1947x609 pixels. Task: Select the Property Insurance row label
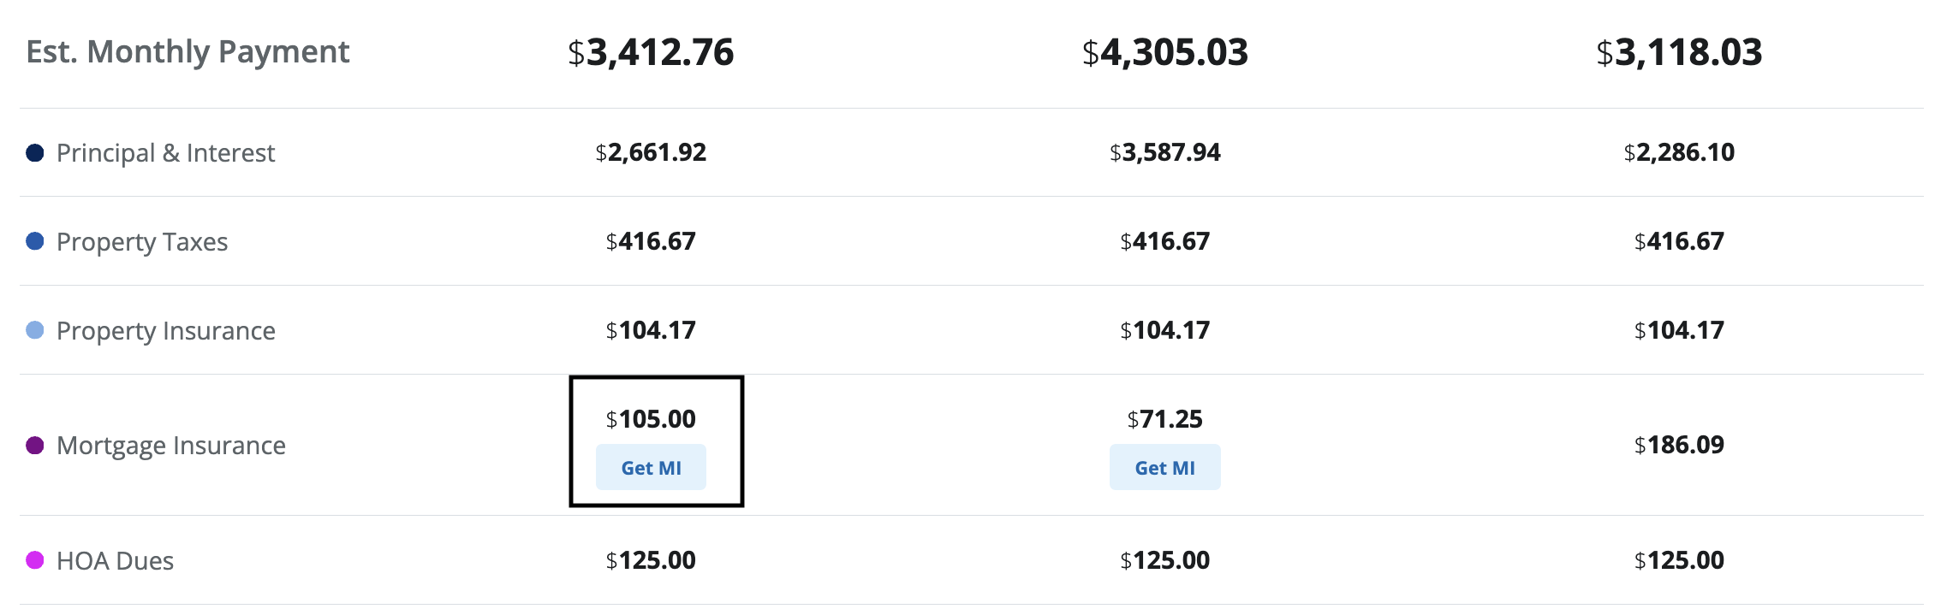point(166,331)
